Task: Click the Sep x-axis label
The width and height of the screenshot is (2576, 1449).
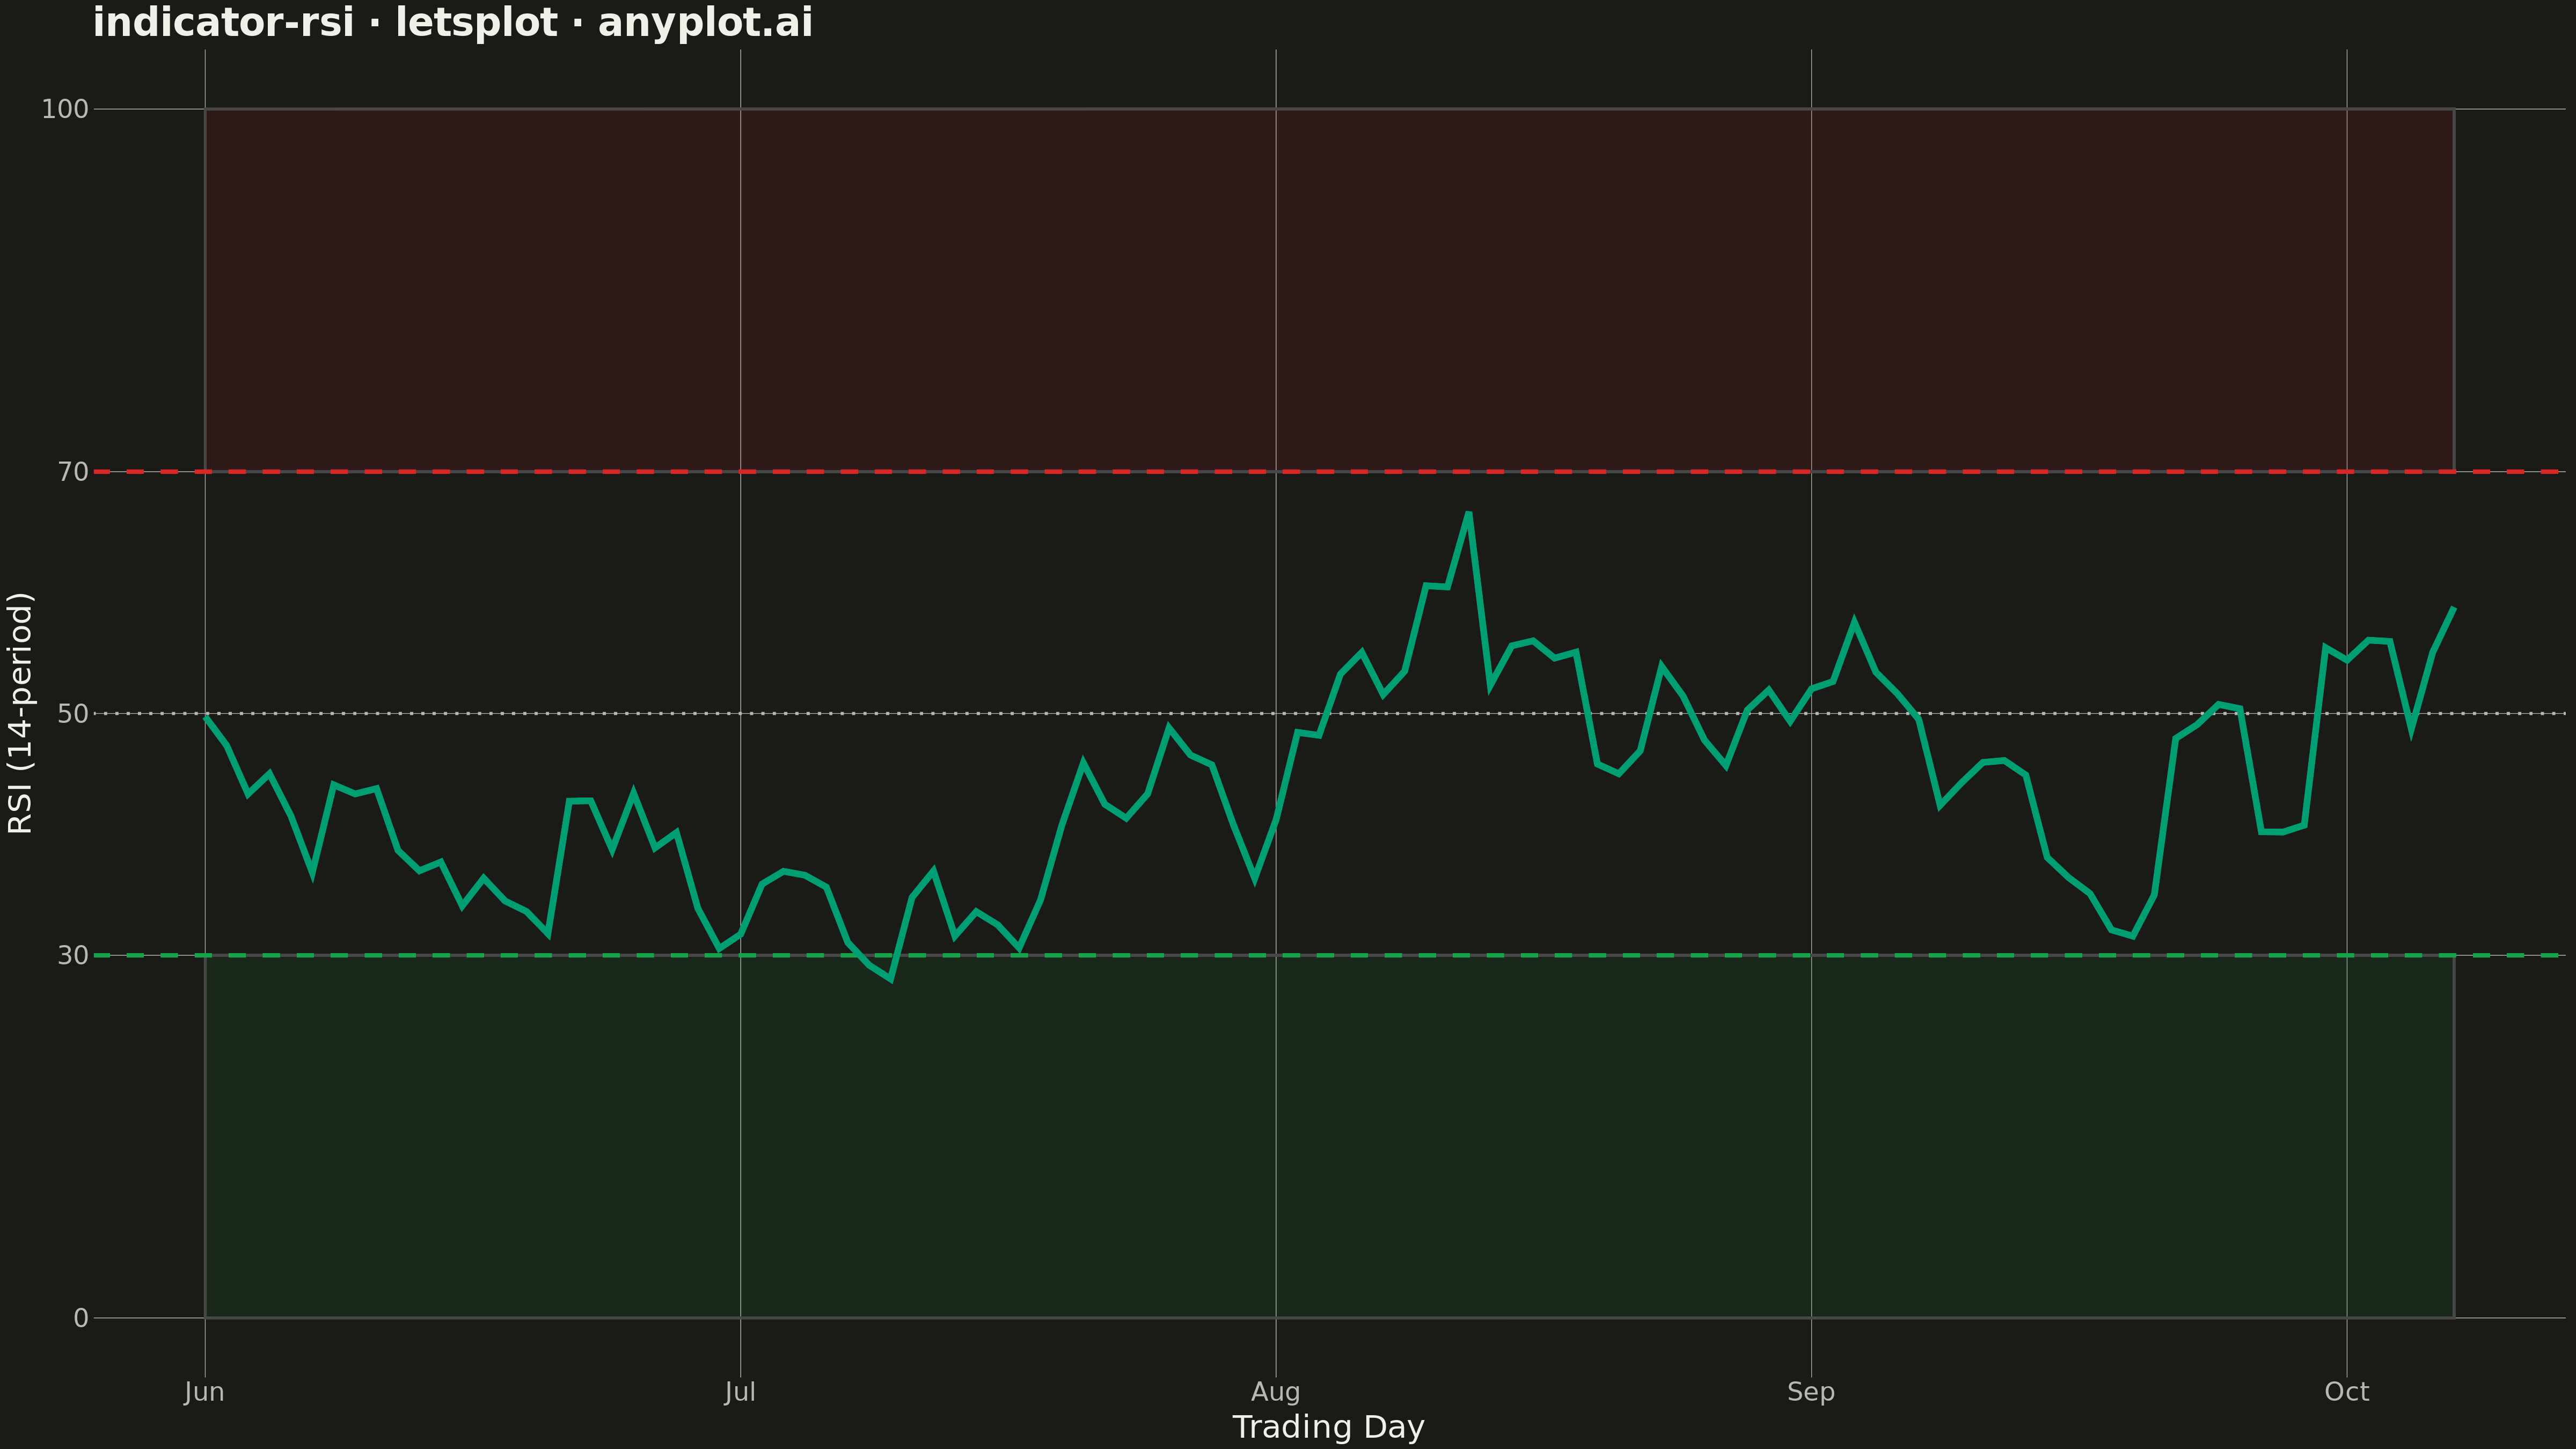Action: 1811,1391
